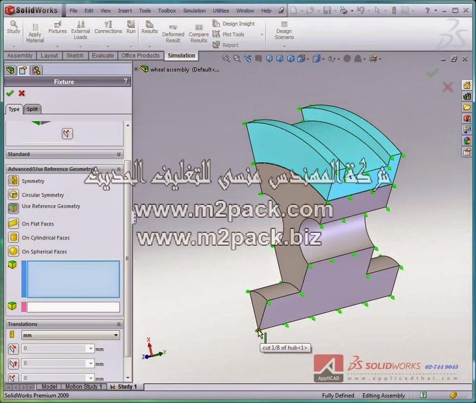This screenshot has width=476, height=403.
Task: Switch to PropertyManager tab icon
Action: [23, 70]
